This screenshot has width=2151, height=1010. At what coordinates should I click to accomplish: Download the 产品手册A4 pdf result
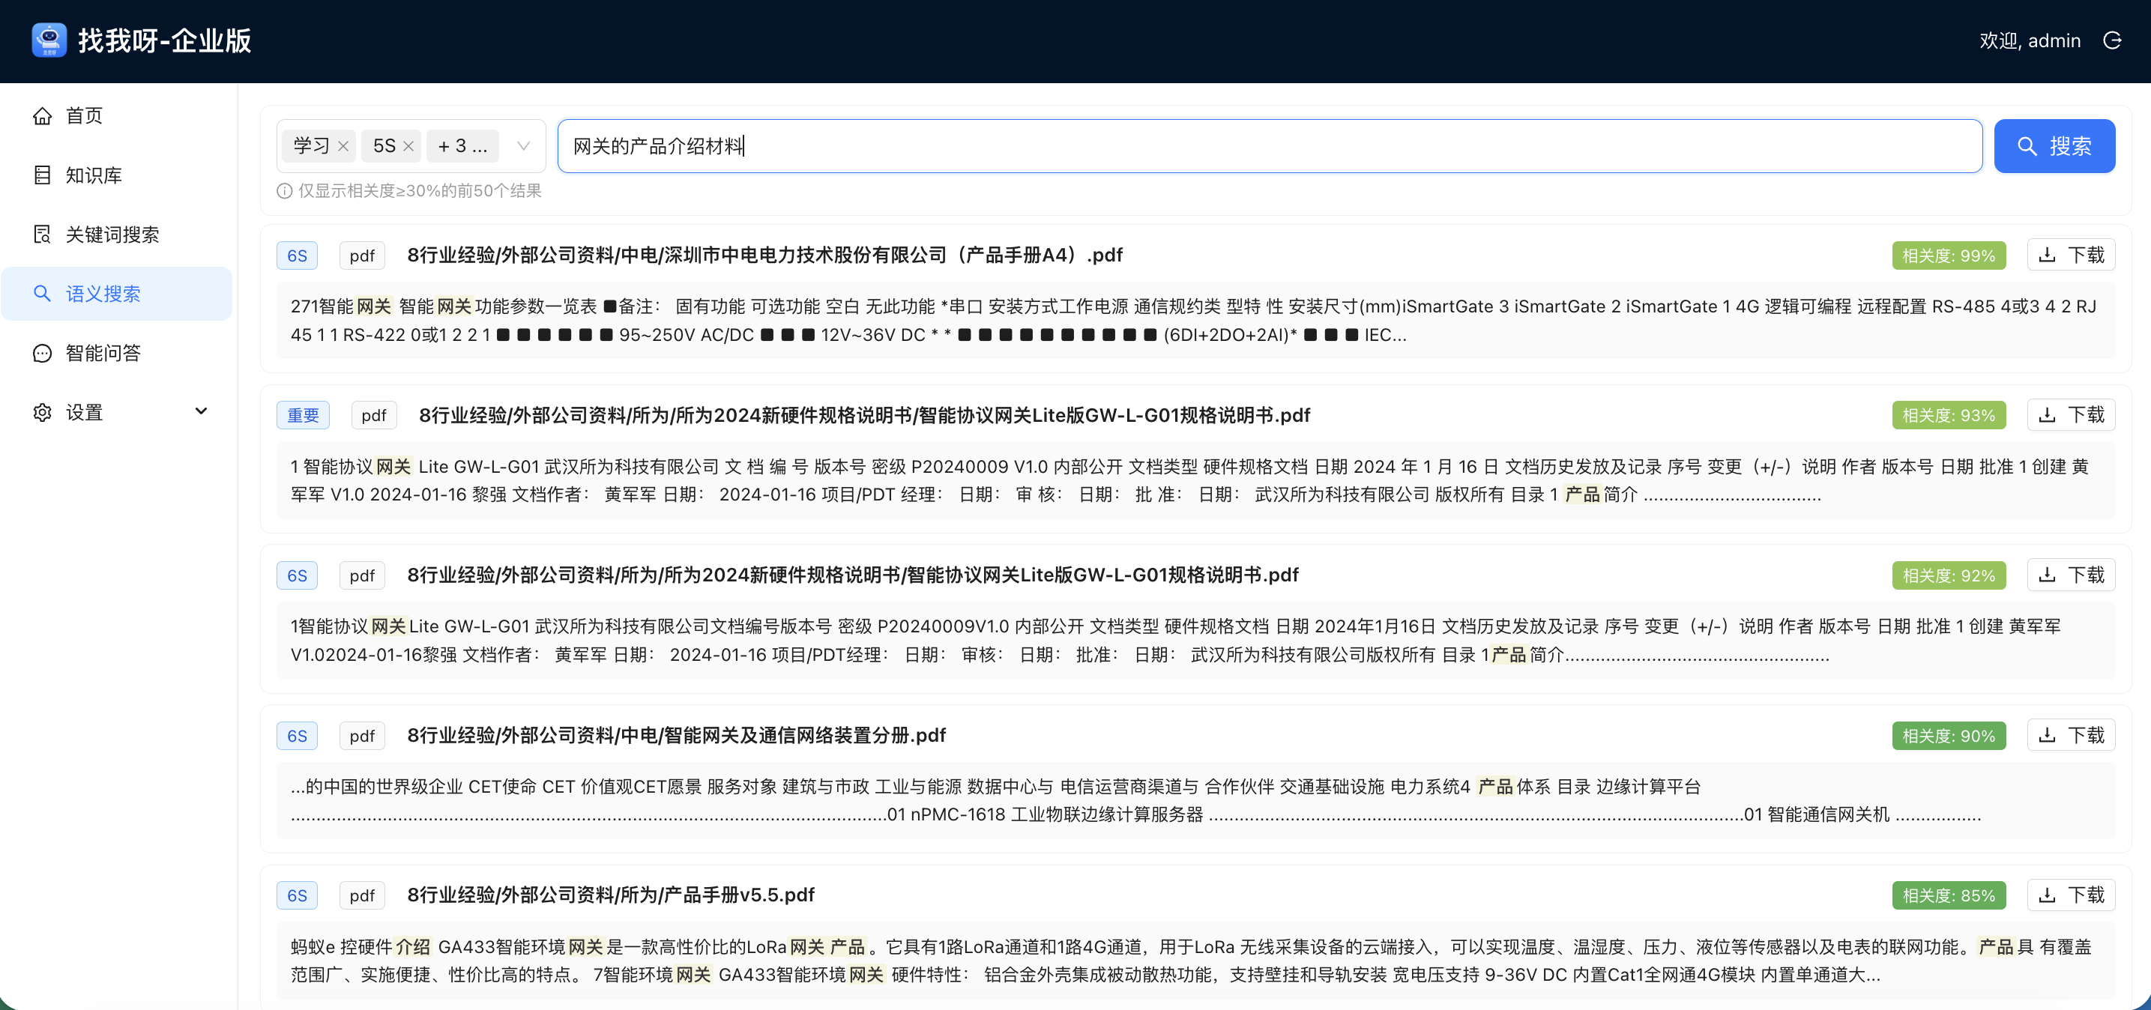[2070, 255]
